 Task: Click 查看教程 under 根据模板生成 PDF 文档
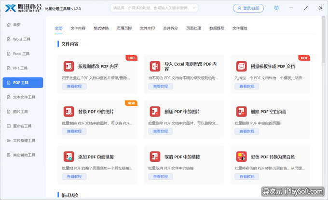click(247, 86)
